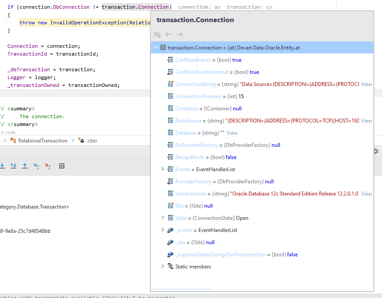Expand the Static members node
This screenshot has width=382, height=298.
(x=163, y=266)
